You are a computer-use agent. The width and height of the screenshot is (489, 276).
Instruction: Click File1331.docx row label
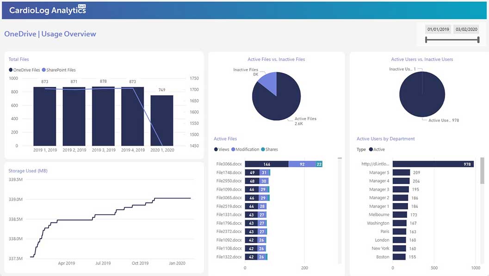pos(229,215)
